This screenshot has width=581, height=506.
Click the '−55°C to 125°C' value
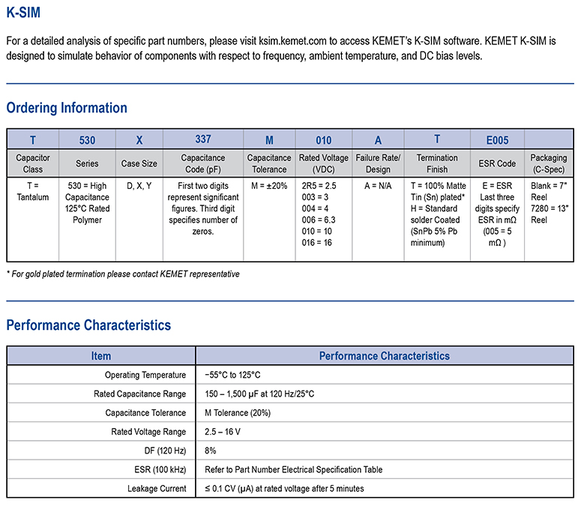[x=232, y=375]
